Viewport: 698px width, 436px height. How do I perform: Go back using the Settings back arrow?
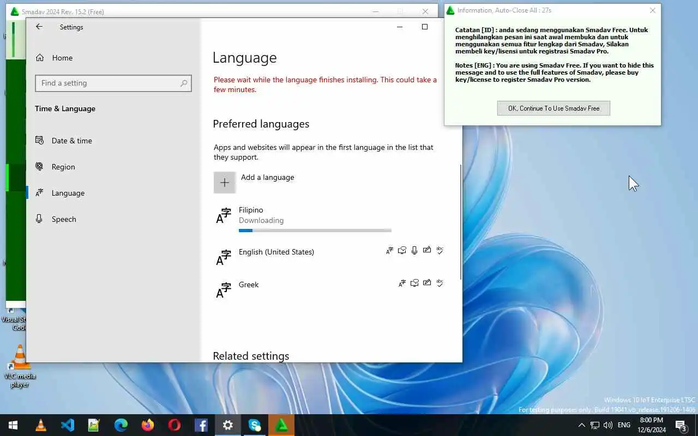39,27
